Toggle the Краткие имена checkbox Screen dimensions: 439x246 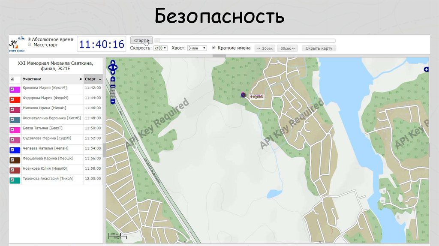[x=213, y=48]
